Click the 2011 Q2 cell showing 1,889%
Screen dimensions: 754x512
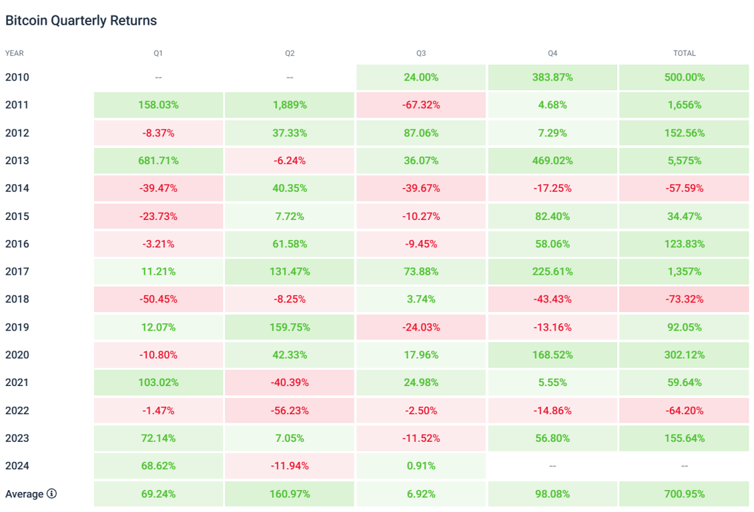[290, 105]
